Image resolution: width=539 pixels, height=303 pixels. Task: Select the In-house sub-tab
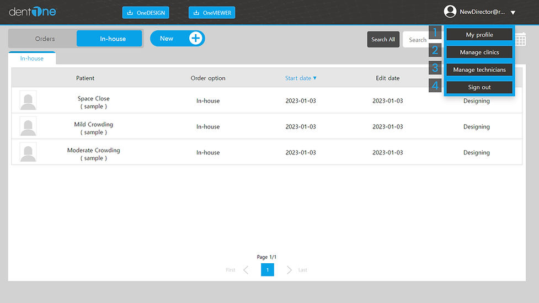point(32,58)
